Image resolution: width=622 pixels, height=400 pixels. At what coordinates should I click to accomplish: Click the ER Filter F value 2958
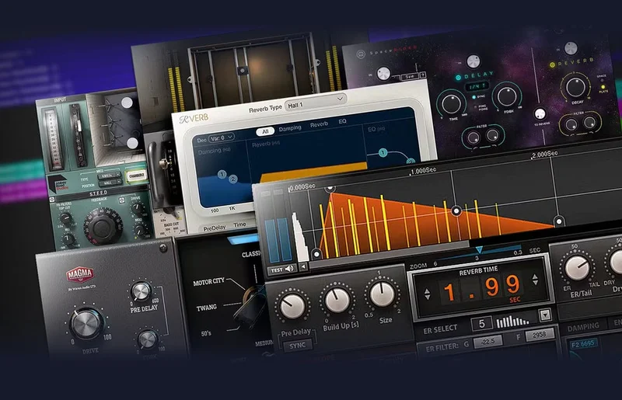pyautogui.click(x=539, y=336)
